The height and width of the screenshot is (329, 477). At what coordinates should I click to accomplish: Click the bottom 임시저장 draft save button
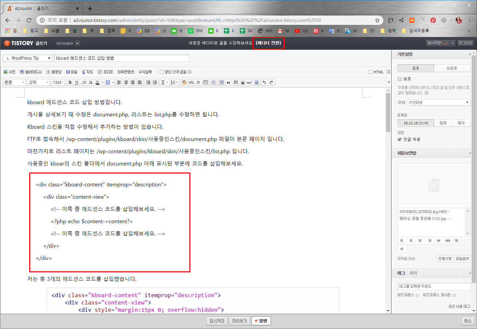click(x=217, y=321)
